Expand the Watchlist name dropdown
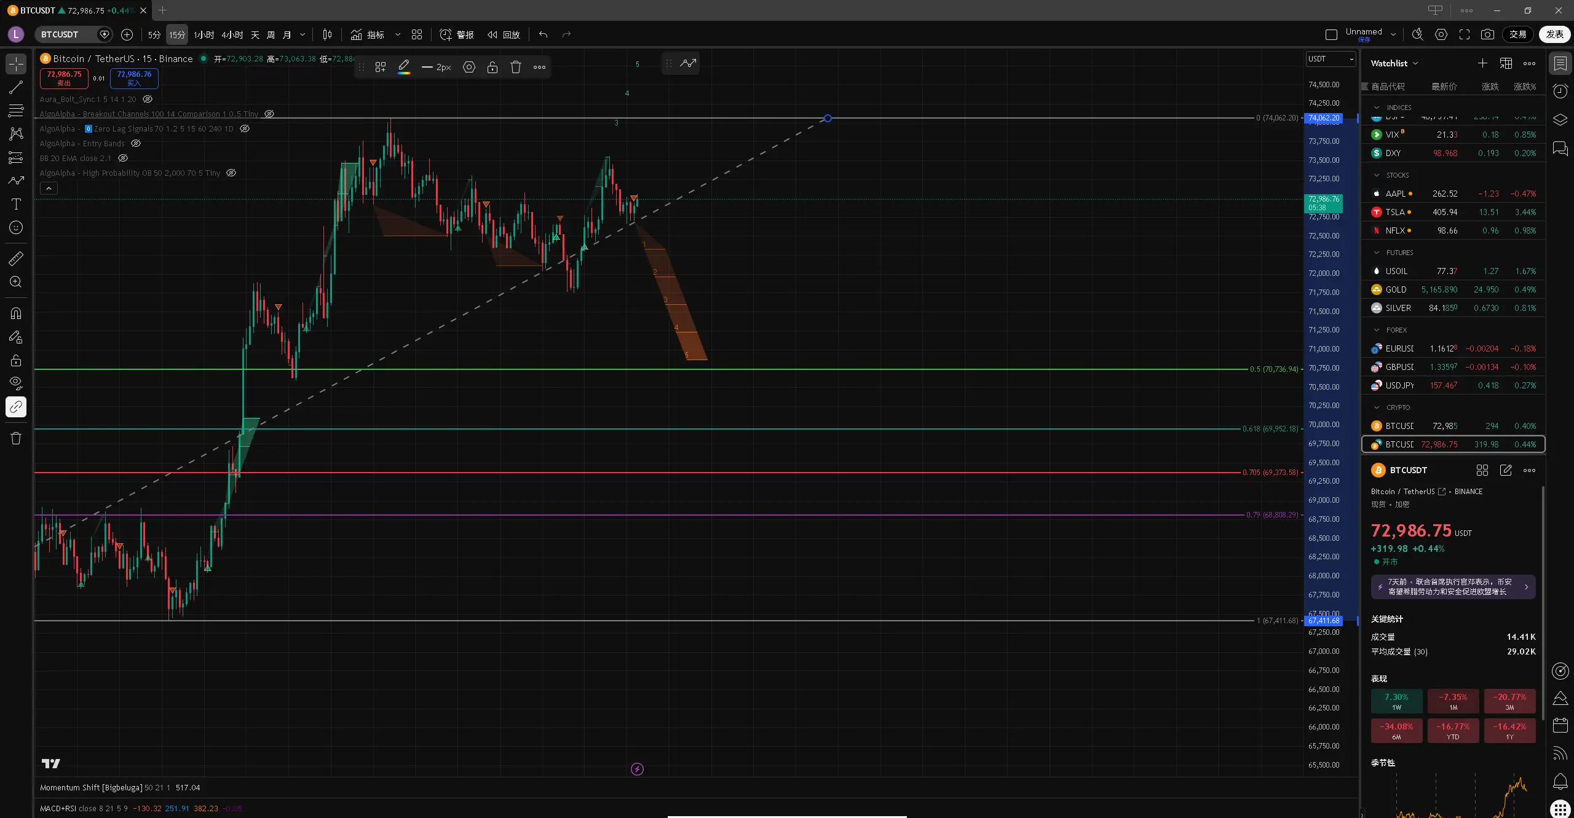This screenshot has height=818, width=1574. click(1415, 63)
